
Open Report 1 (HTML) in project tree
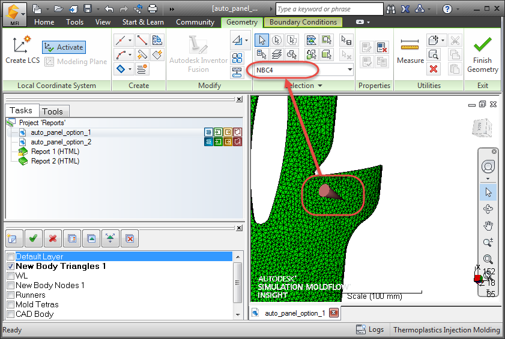(x=55, y=152)
